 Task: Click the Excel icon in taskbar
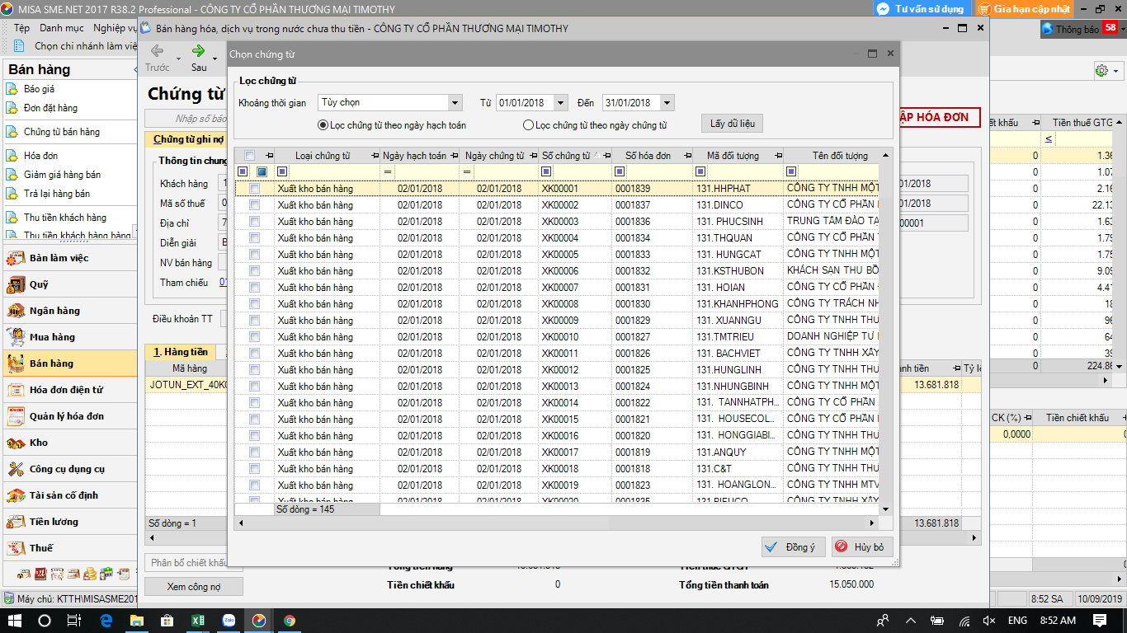click(198, 621)
